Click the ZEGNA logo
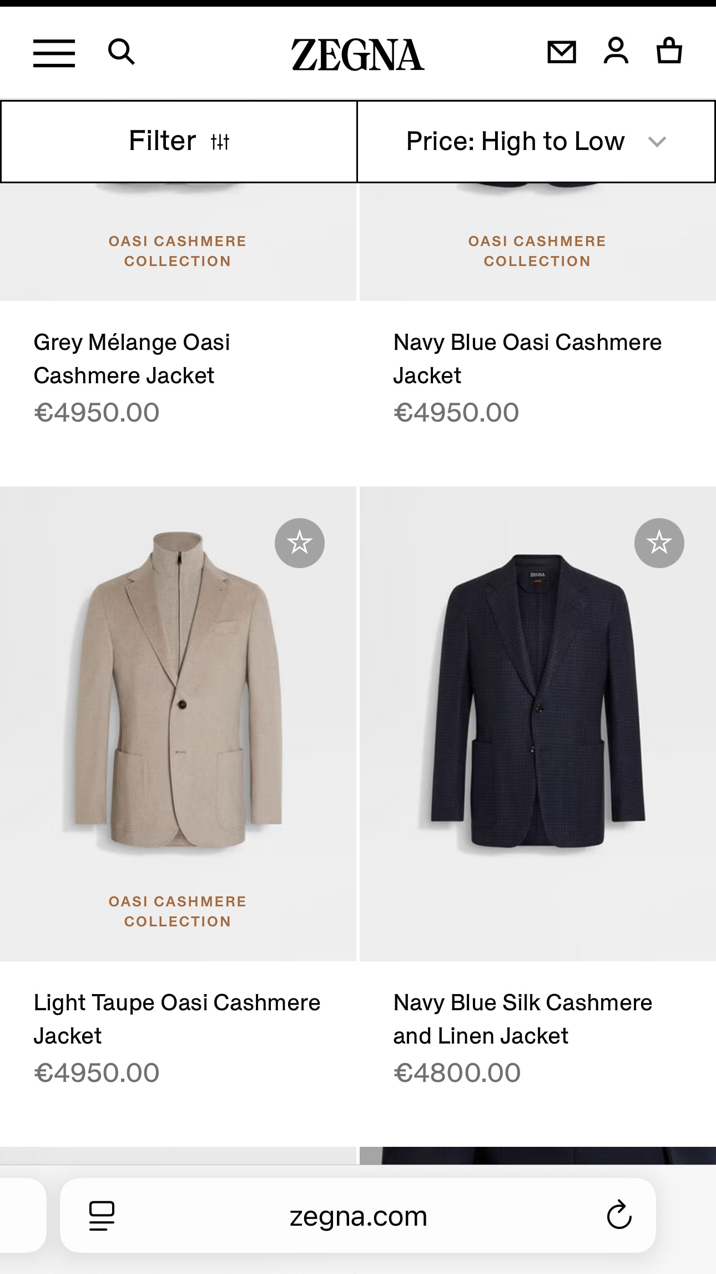 pyautogui.click(x=357, y=54)
